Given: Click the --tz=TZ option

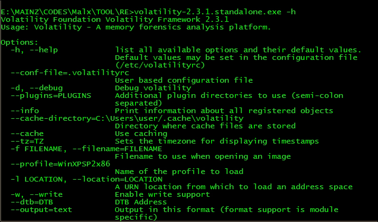Looking at the screenshot, I should coord(29,141).
